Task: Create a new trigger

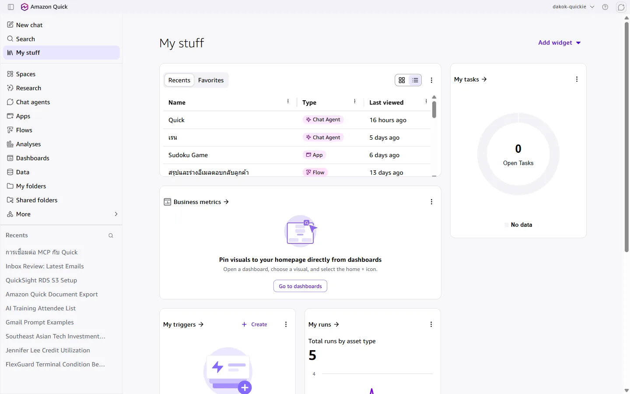Action: click(x=255, y=324)
